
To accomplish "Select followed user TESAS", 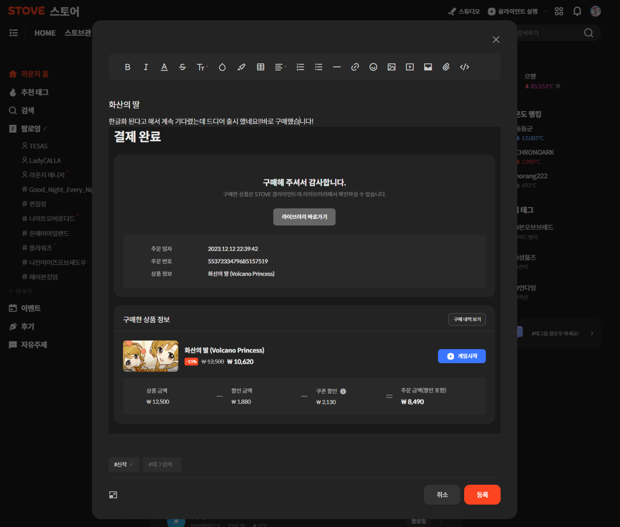I will pos(35,146).
